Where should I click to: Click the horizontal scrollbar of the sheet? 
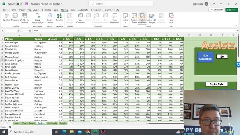[166, 123]
